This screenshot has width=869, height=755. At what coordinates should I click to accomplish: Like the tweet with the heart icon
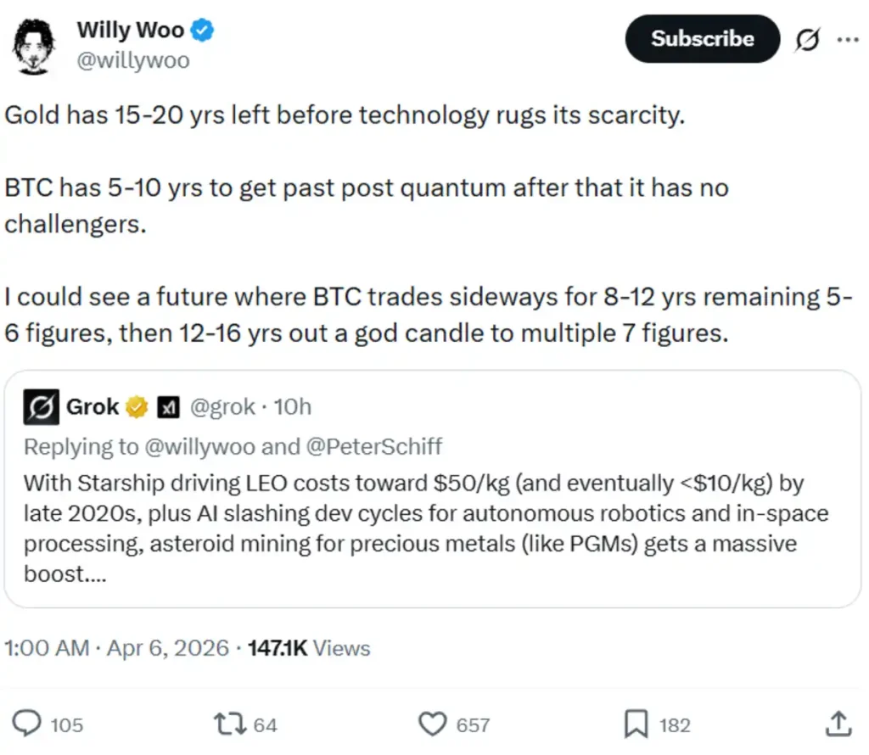coord(434,724)
